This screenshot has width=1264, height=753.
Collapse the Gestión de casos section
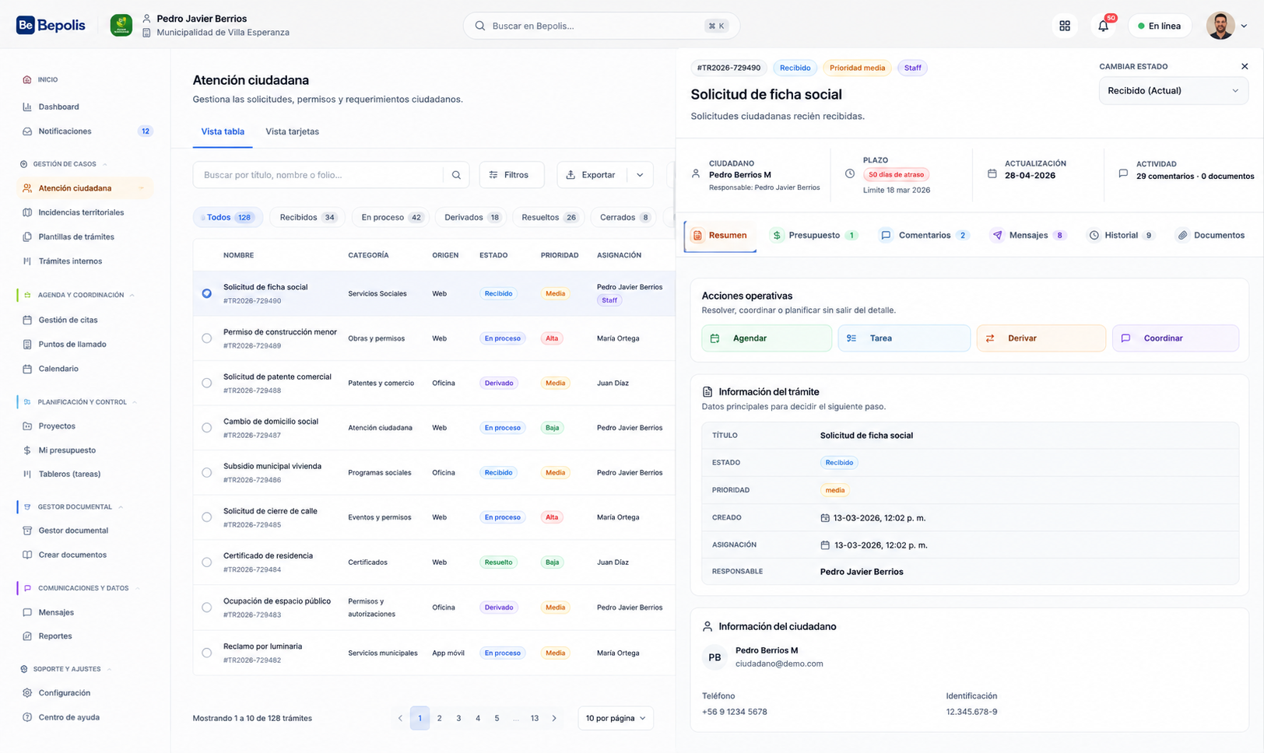(105, 164)
